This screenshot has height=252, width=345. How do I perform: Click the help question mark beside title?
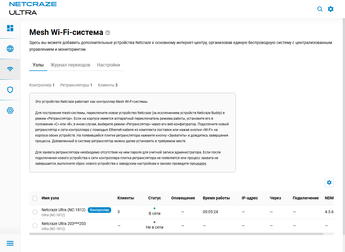pyautogui.click(x=108, y=33)
